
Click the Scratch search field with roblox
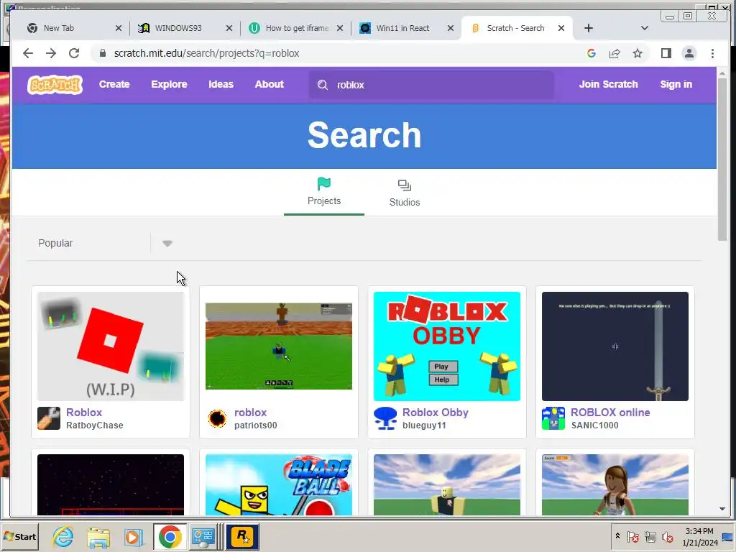tap(431, 85)
